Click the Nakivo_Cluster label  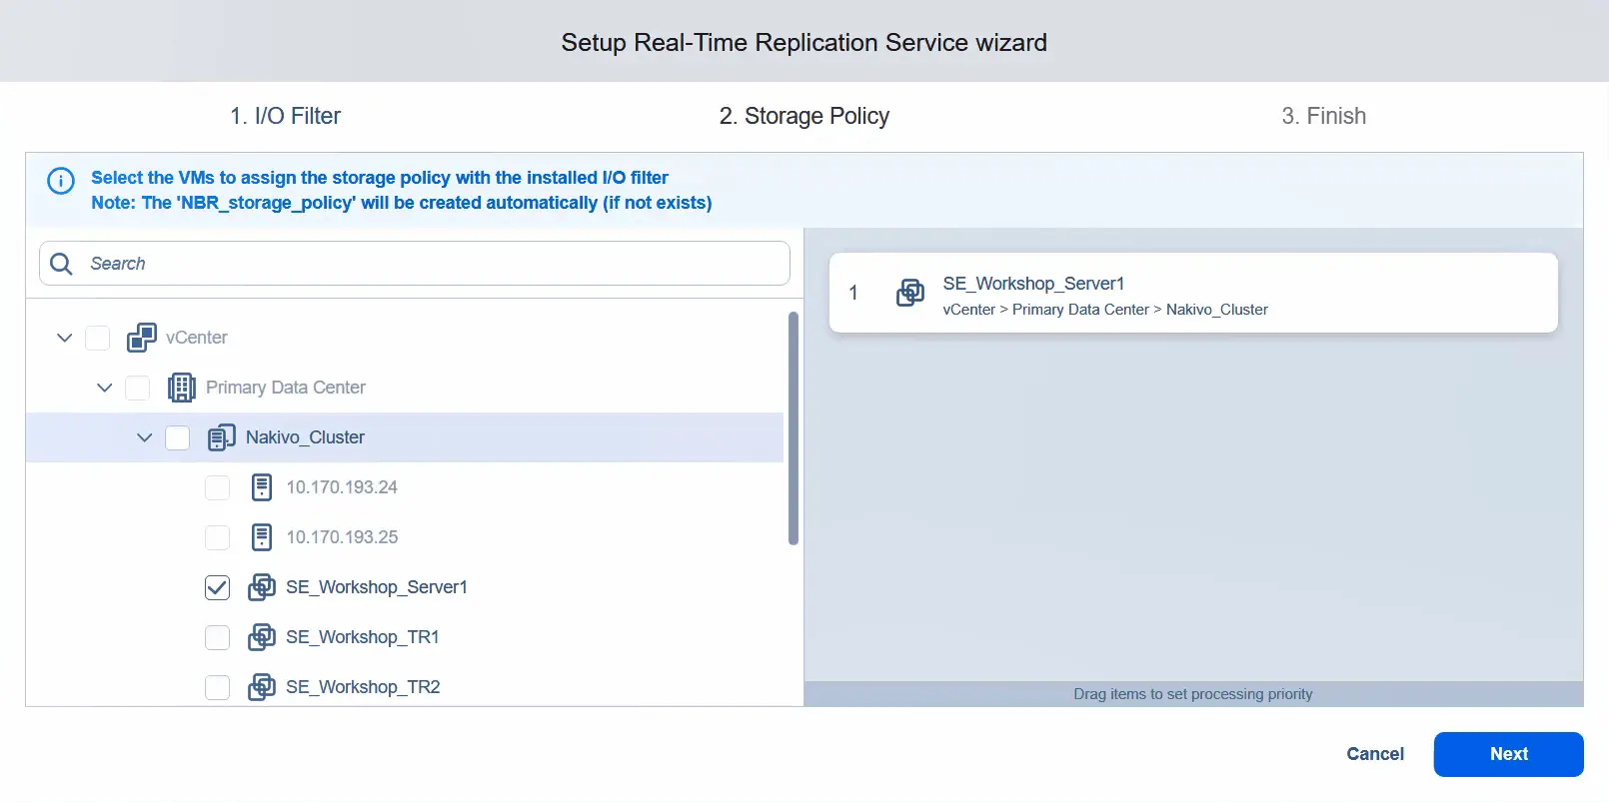click(x=305, y=437)
